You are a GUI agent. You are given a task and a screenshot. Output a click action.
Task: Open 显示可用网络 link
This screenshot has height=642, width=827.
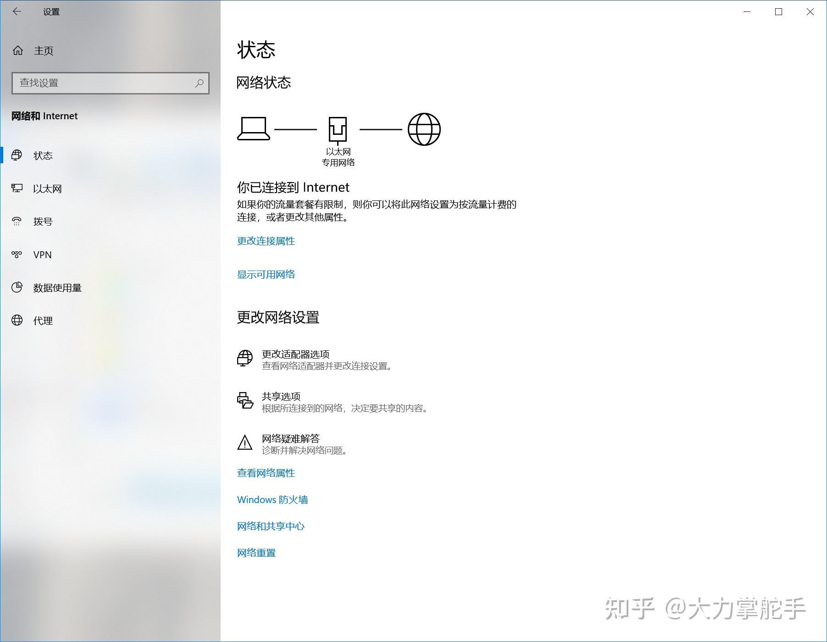click(x=266, y=274)
